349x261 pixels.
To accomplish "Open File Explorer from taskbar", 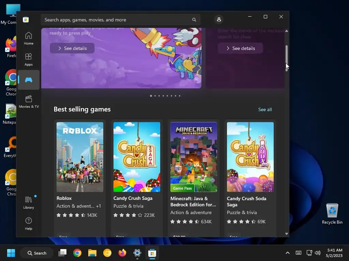I will [x=92, y=253].
